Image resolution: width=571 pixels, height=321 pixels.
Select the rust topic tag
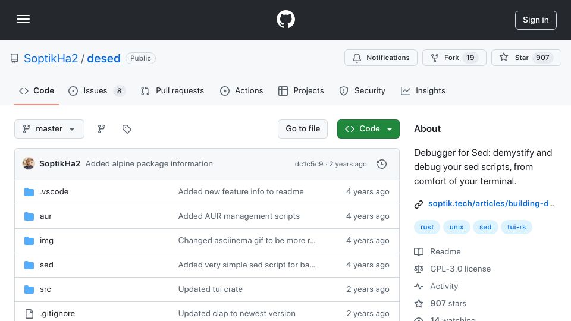pos(427,227)
